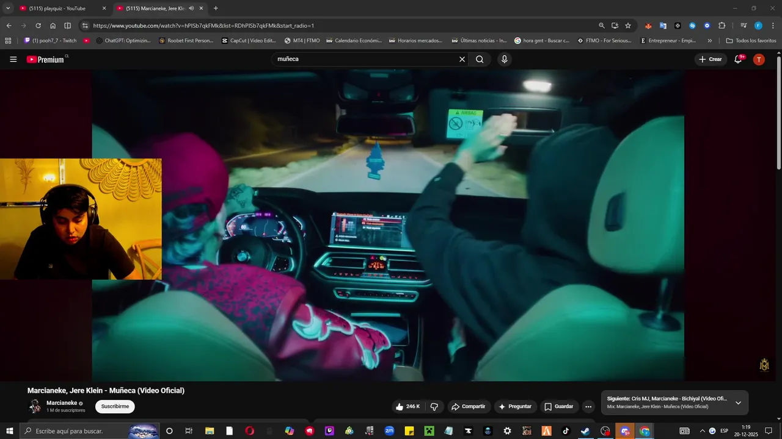Open the media control icon
The image size is (782, 439).
click(744, 26)
